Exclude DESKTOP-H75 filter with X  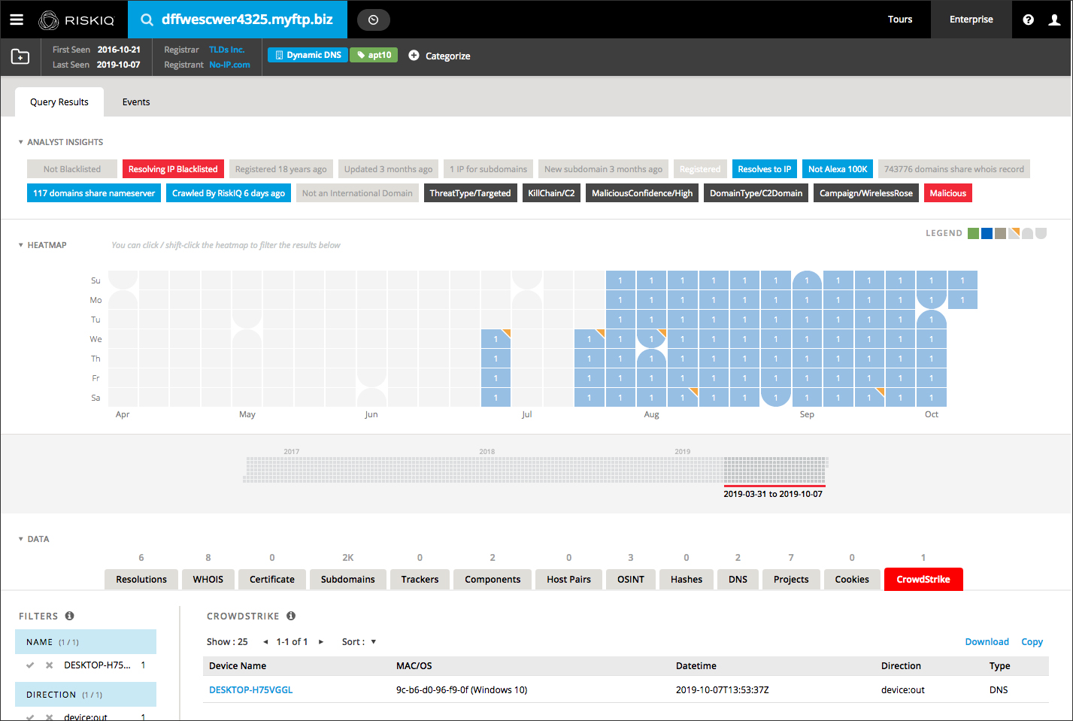tap(49, 665)
